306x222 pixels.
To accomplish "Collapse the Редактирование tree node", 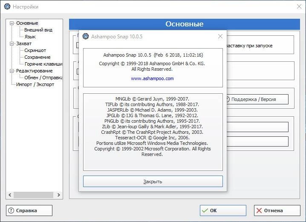I will pyautogui.click(x=12, y=71).
